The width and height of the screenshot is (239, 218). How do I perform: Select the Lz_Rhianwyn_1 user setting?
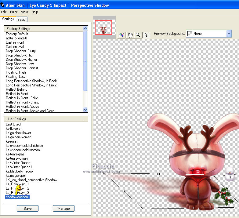pos(17,184)
